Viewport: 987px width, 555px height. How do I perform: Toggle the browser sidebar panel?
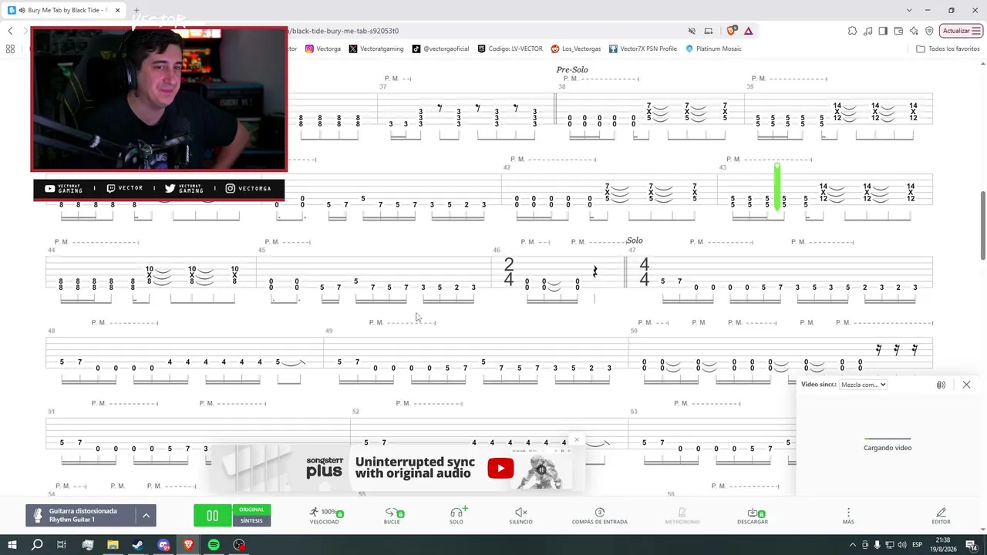pyautogui.click(x=883, y=31)
